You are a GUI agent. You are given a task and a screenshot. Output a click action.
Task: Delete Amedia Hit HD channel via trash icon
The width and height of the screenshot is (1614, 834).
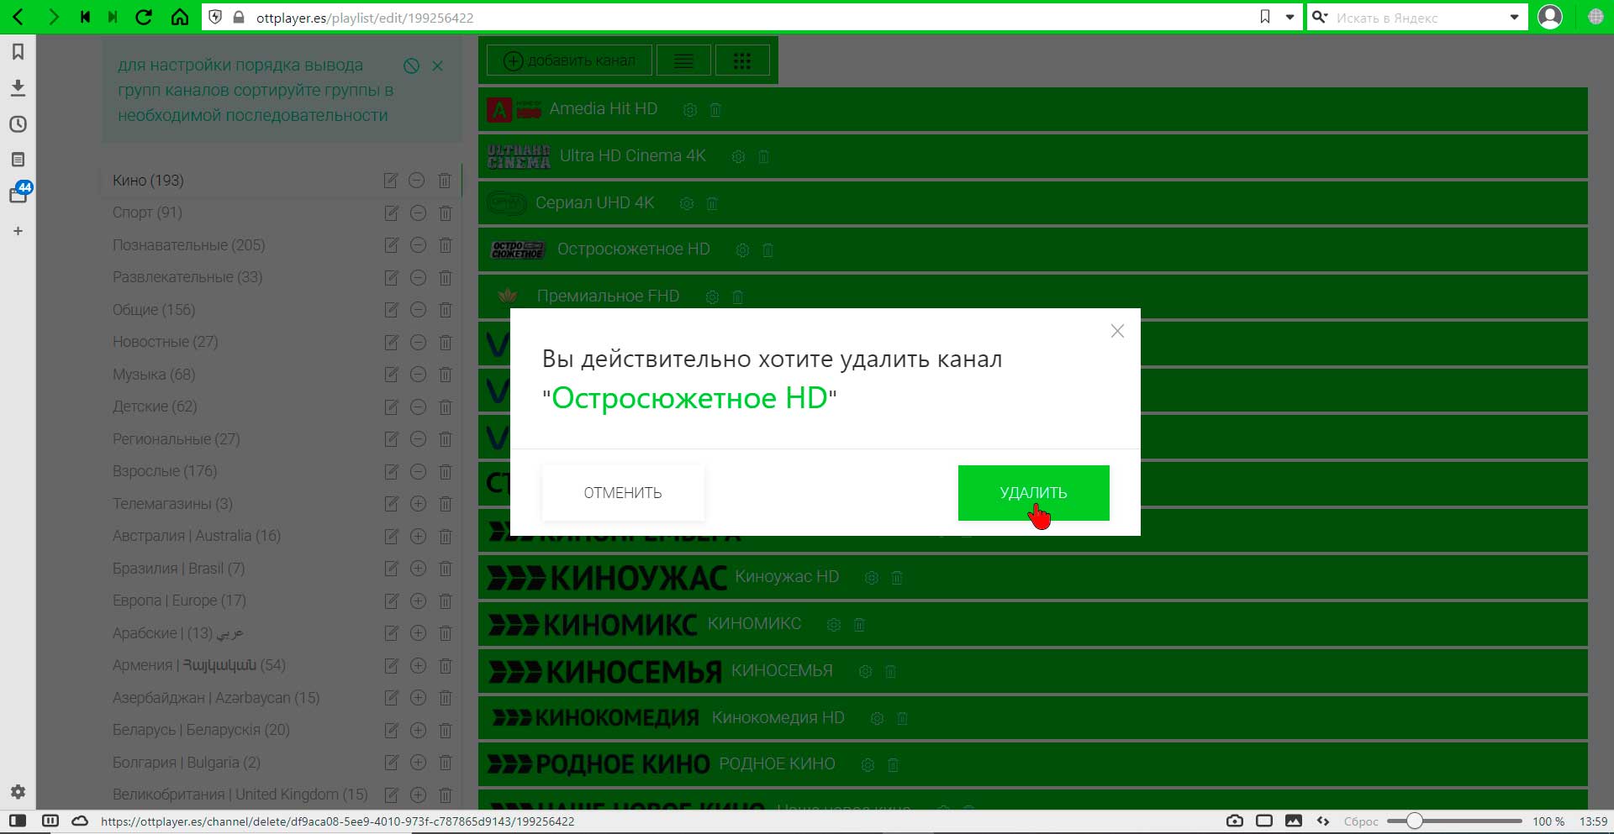click(x=715, y=110)
